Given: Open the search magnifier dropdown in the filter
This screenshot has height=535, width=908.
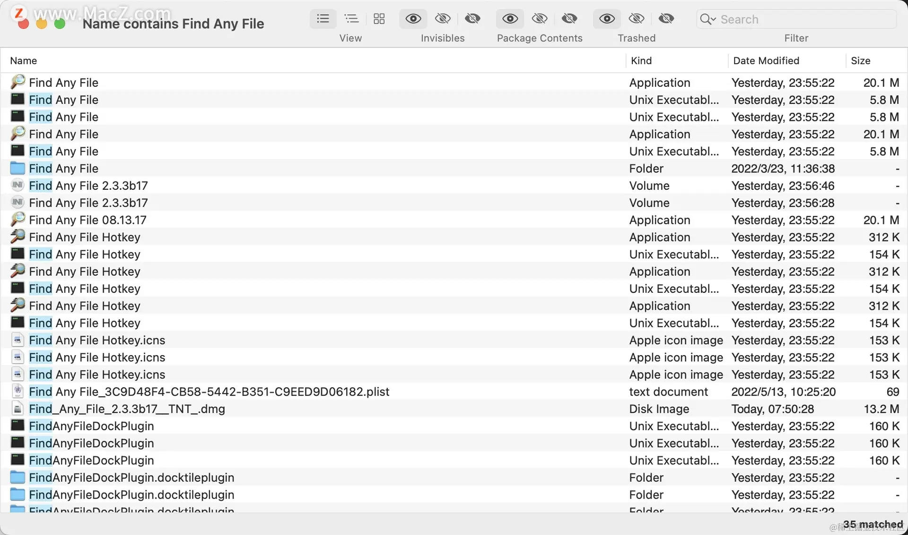Looking at the screenshot, I should click(708, 19).
